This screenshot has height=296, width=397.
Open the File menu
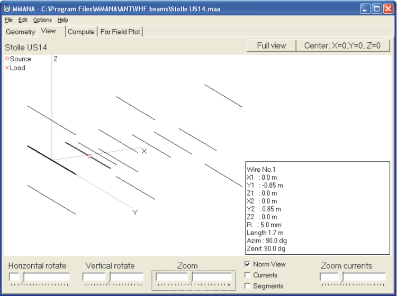(8, 20)
